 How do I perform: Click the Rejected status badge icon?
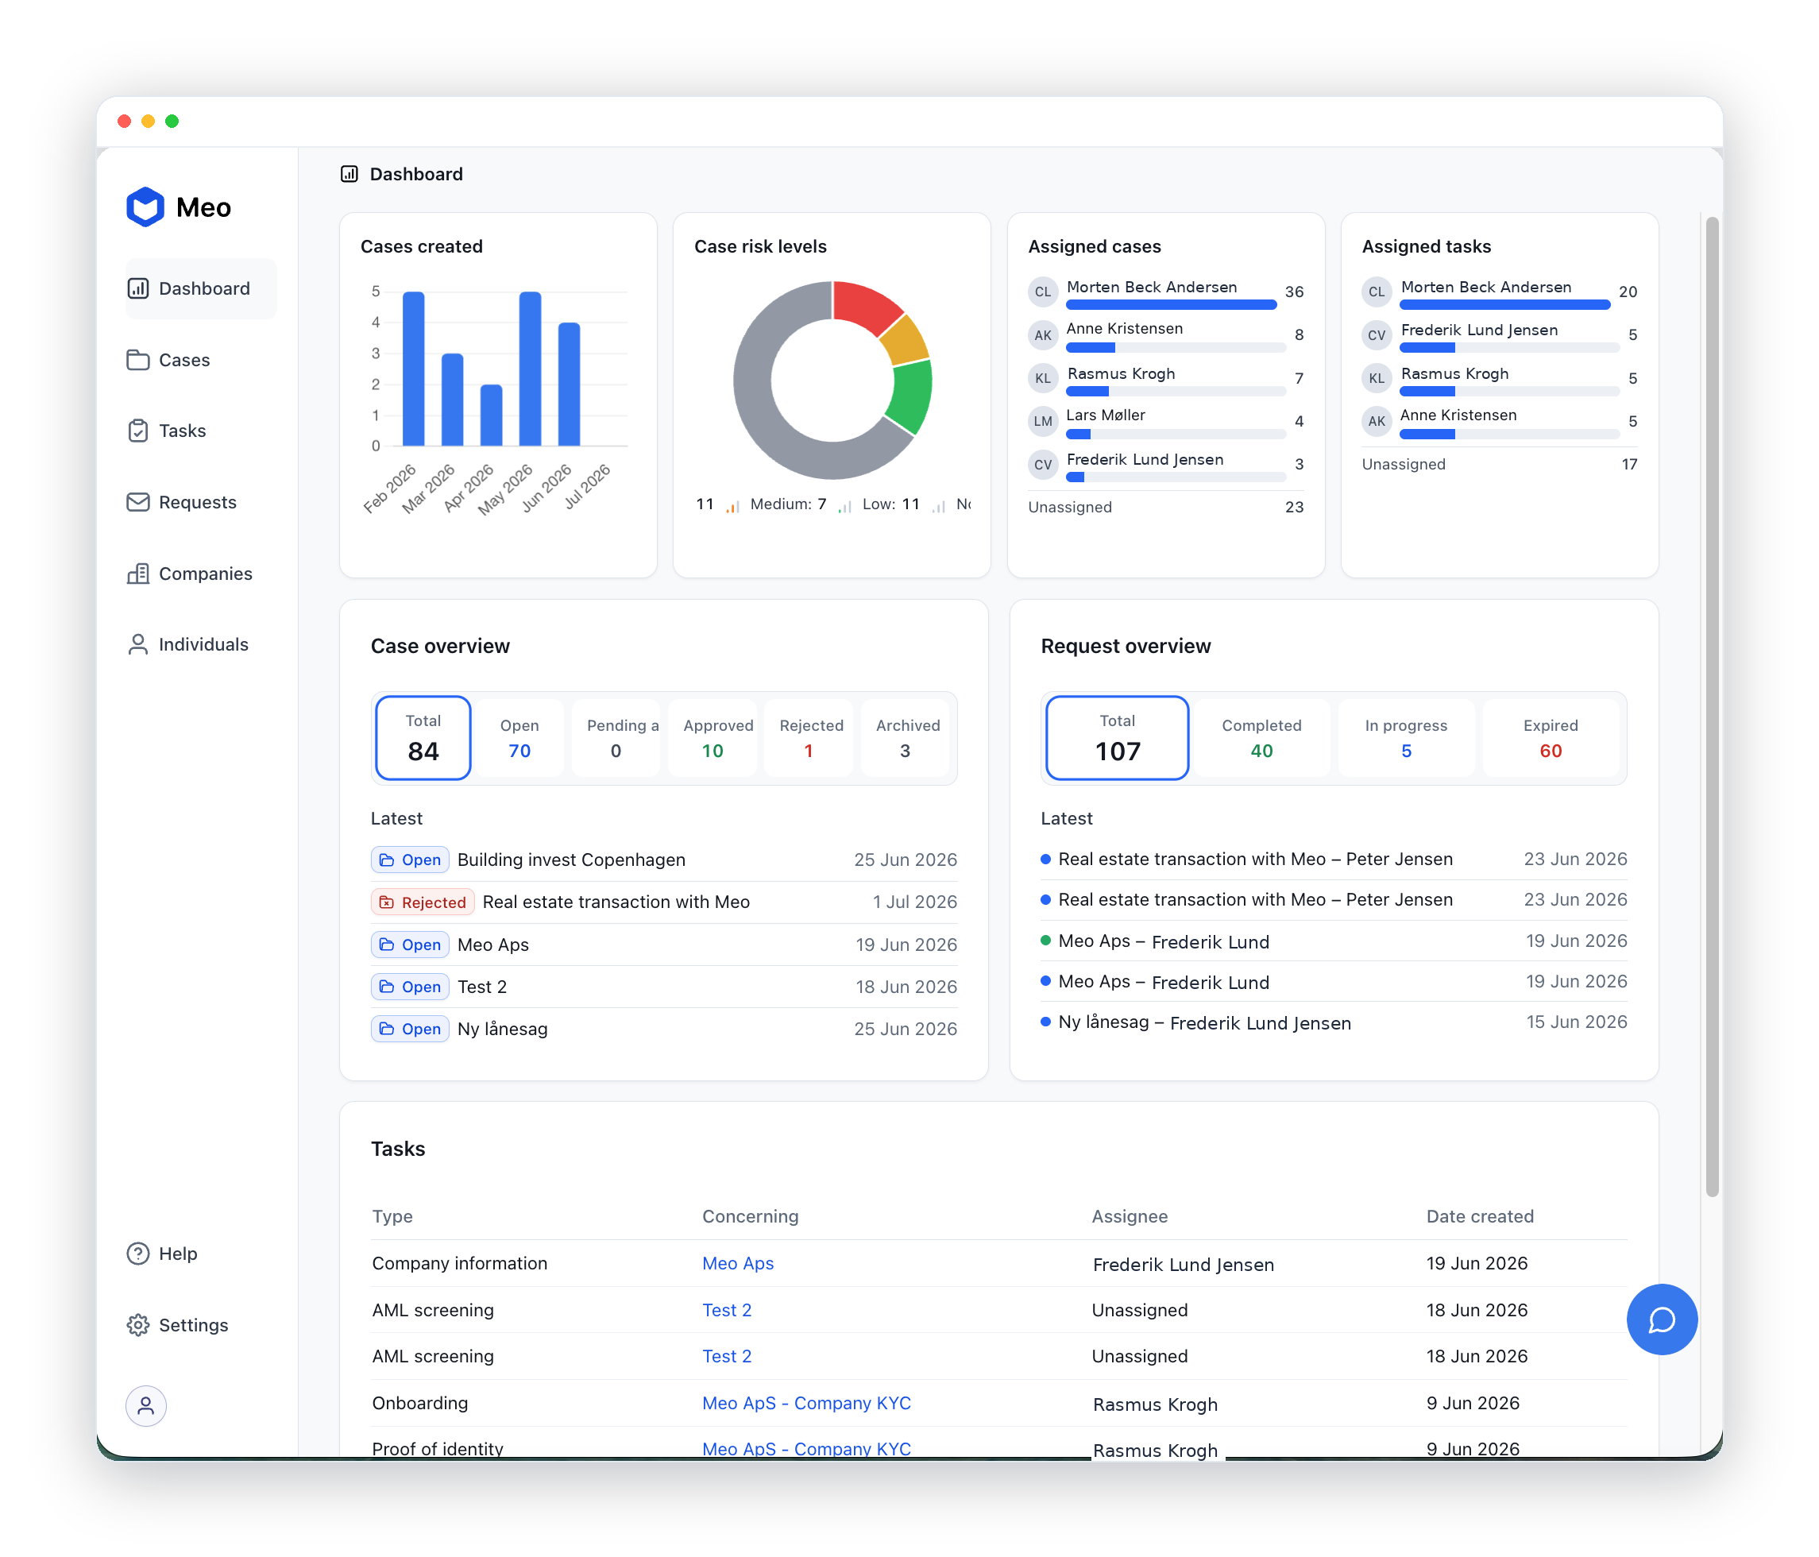(386, 902)
